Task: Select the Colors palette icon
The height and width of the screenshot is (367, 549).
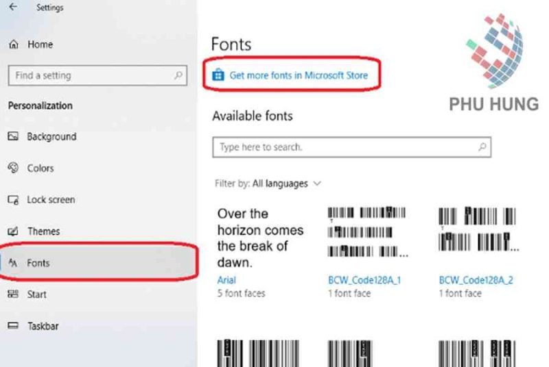Action: coord(13,168)
